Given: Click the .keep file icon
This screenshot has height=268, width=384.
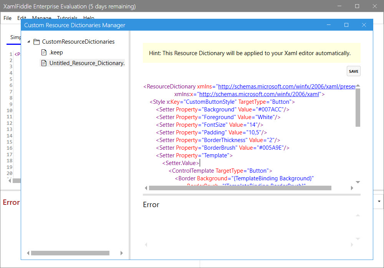Looking at the screenshot, I should [x=44, y=52].
